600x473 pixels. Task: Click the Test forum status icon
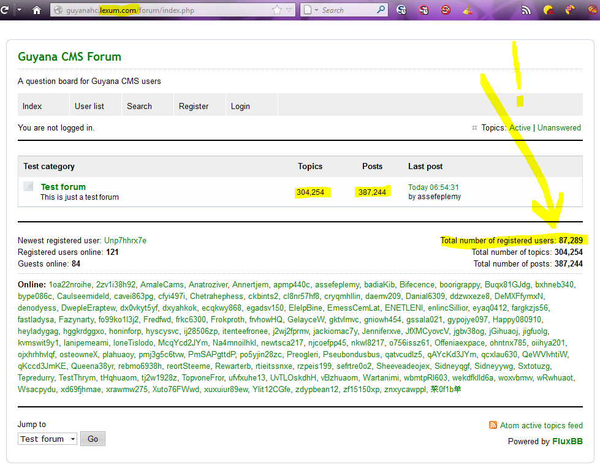point(28,186)
